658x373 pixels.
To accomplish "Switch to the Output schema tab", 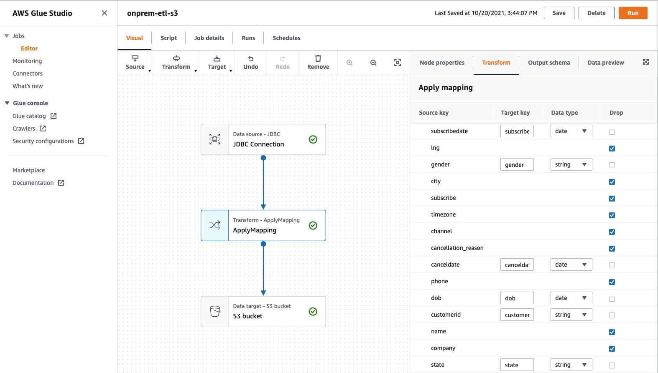I will click(x=549, y=63).
